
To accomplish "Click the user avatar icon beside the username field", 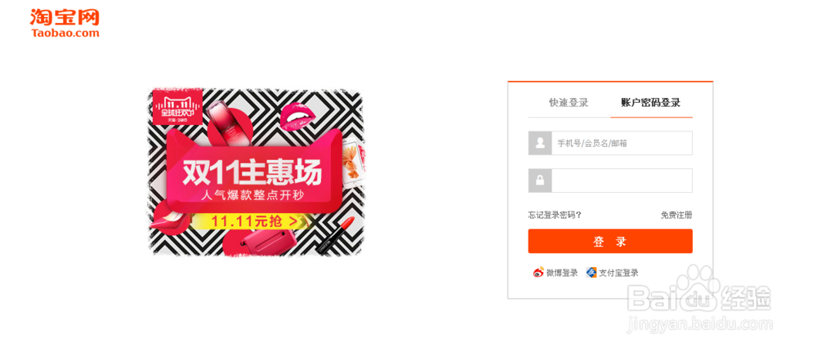I will click(540, 143).
